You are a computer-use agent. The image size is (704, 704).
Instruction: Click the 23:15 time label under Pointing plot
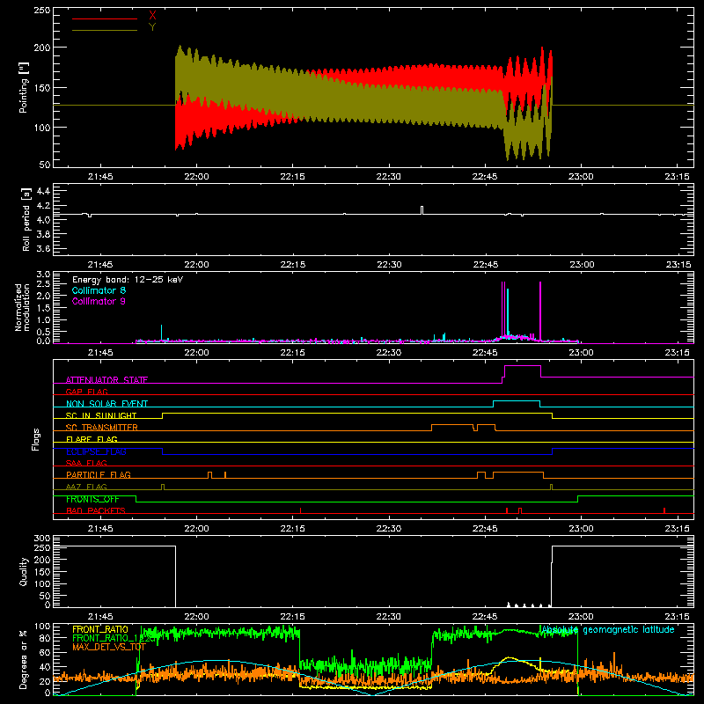[677, 177]
